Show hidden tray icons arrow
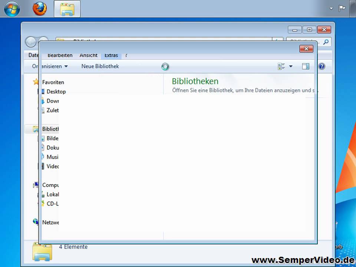356x267 pixels. pyautogui.click(x=331, y=9)
